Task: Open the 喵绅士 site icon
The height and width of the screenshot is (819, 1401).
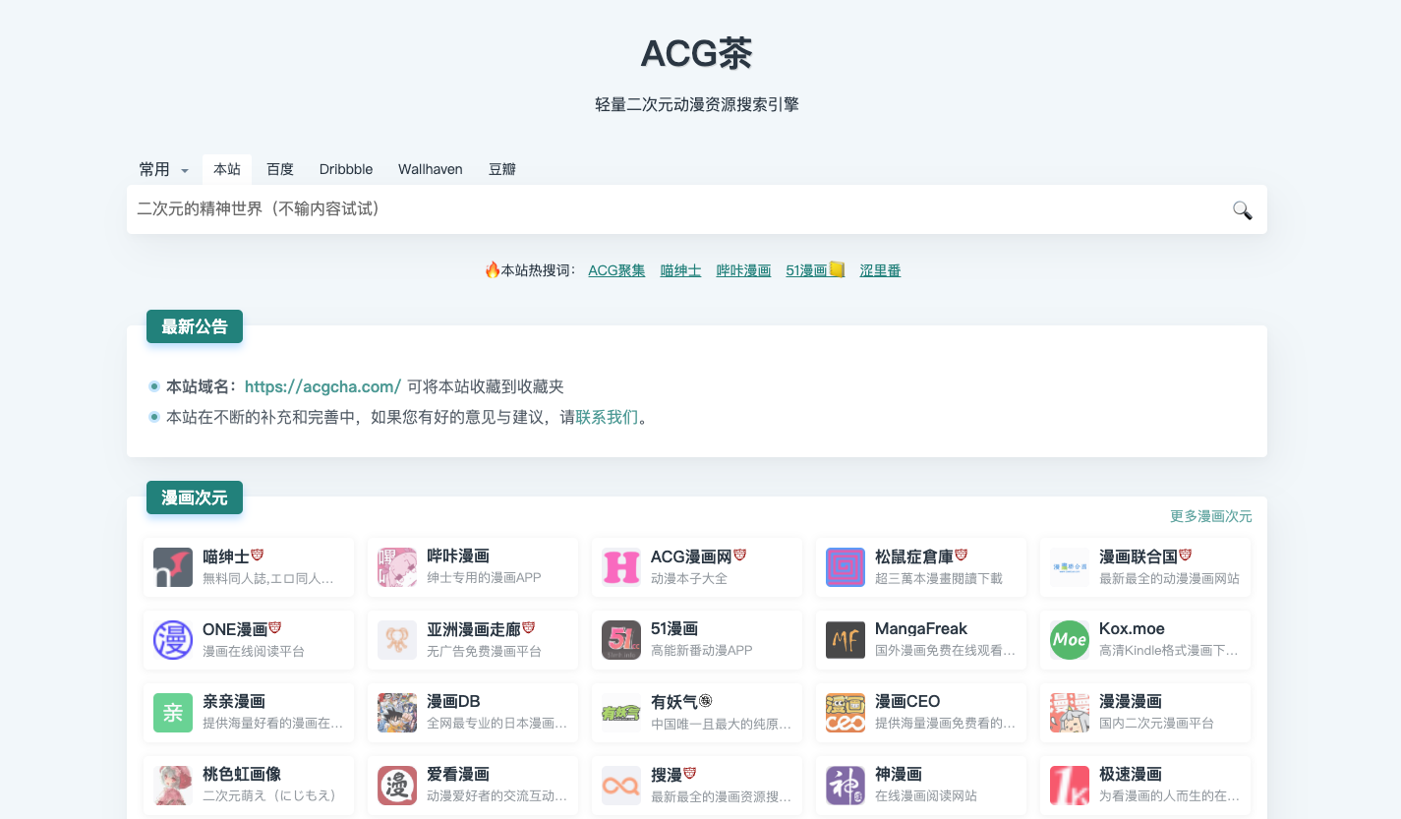Action: 173,567
